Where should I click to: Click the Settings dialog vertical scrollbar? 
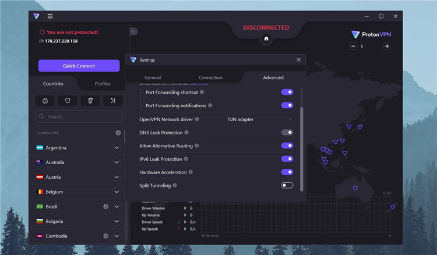[302, 149]
